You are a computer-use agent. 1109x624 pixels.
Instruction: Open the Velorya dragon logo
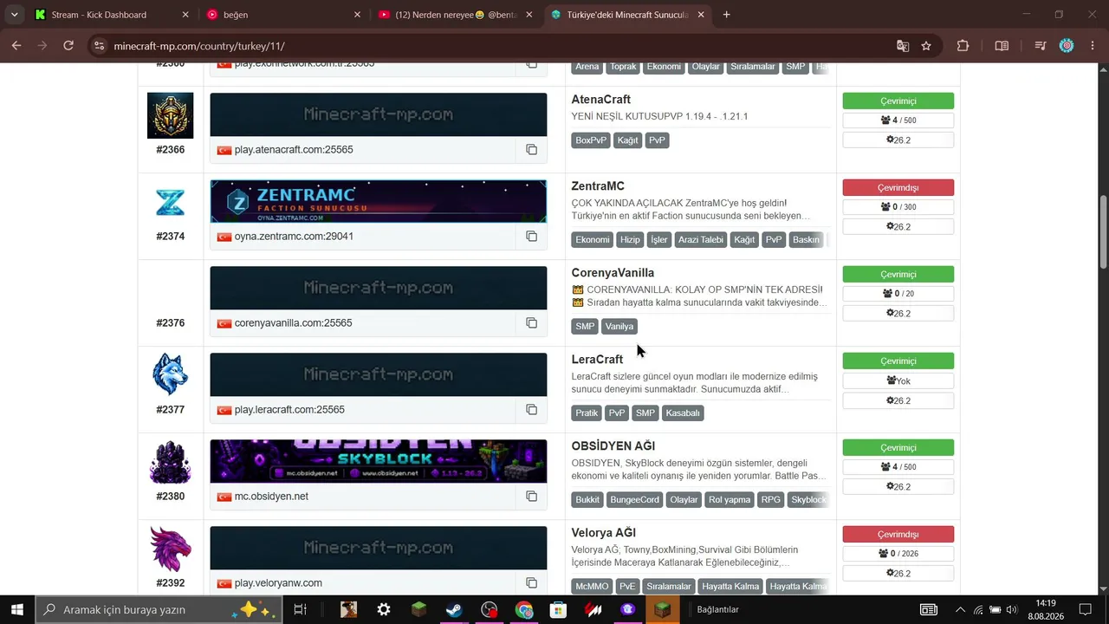170,549
